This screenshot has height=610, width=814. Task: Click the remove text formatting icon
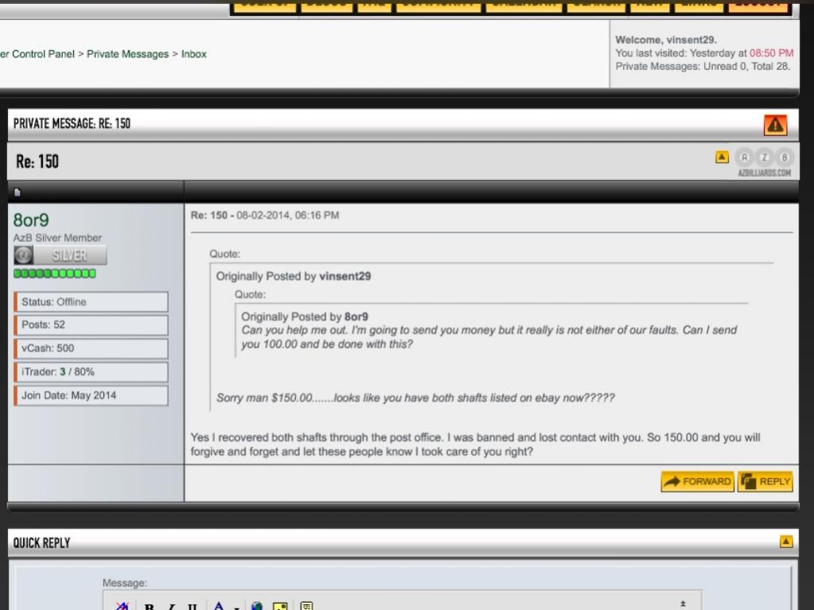click(122, 606)
